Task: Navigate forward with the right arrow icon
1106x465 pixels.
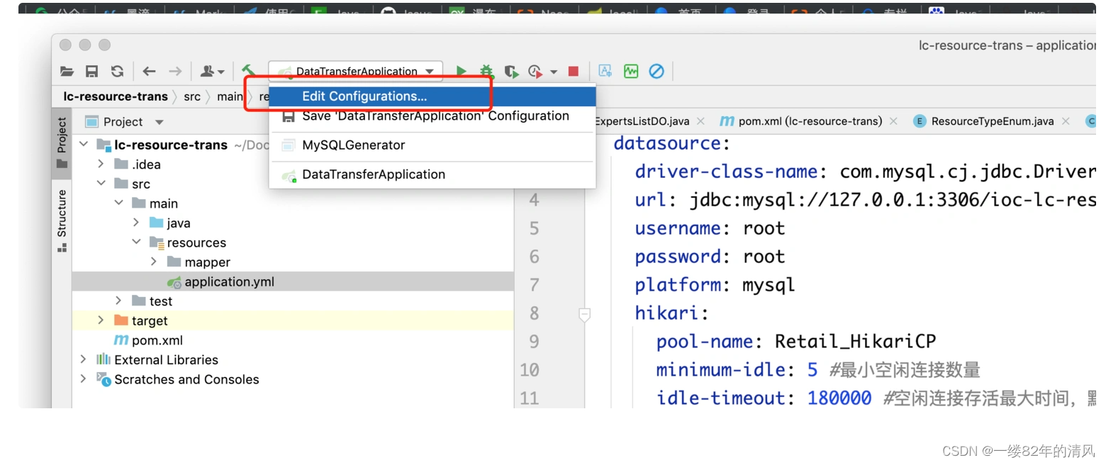Action: coord(174,71)
